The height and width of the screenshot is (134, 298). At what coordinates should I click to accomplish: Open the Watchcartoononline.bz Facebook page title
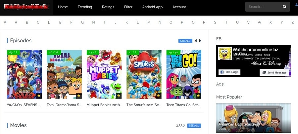click(255, 50)
